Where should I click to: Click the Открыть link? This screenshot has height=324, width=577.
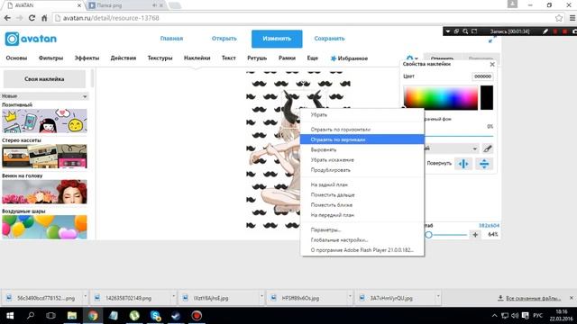pyautogui.click(x=224, y=39)
